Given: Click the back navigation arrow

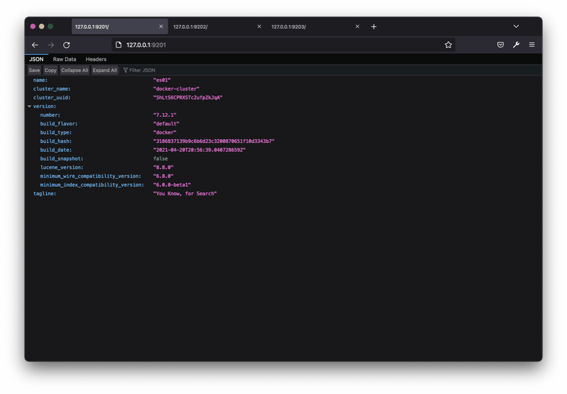Looking at the screenshot, I should (x=35, y=45).
